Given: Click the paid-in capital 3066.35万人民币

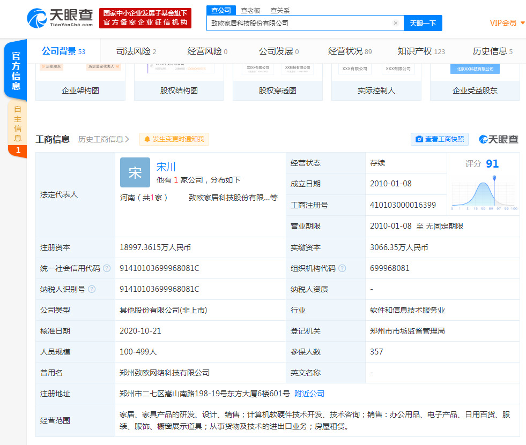Looking at the screenshot, I should pos(399,247).
